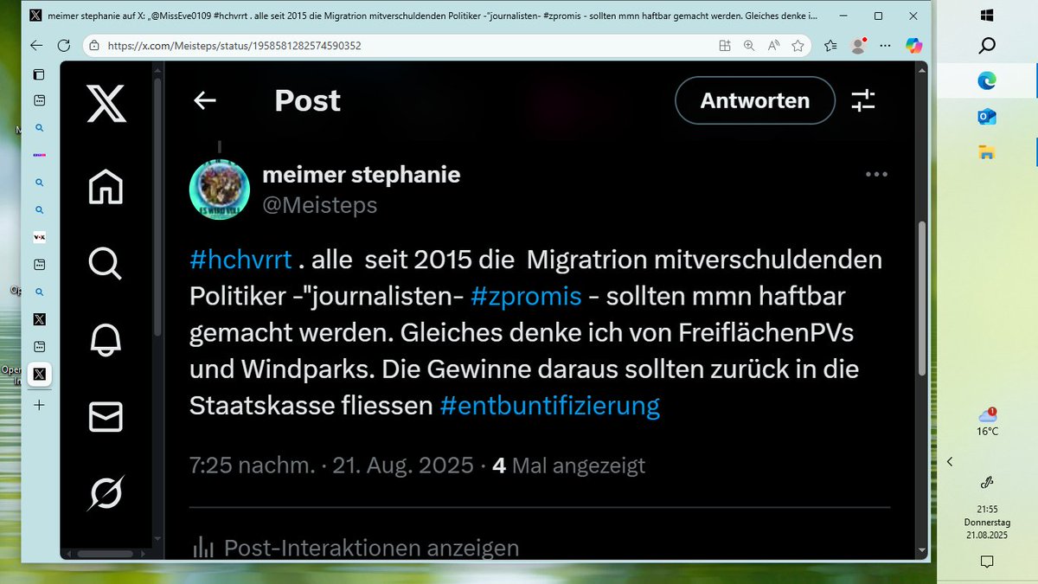Screen dimensions: 1038x584
Task: Open Edge settings via the ellipsis menu
Action: [885, 45]
